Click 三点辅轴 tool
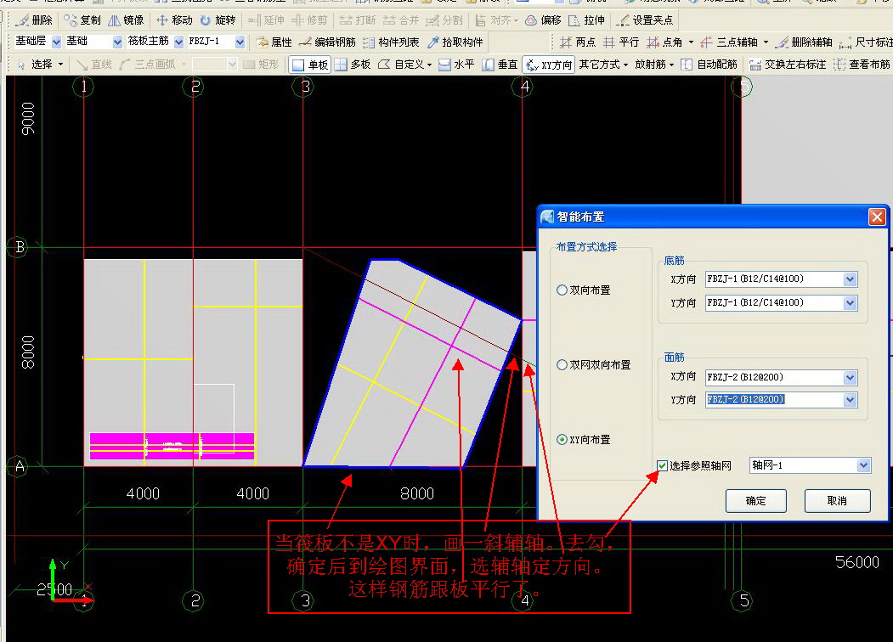 [x=730, y=42]
